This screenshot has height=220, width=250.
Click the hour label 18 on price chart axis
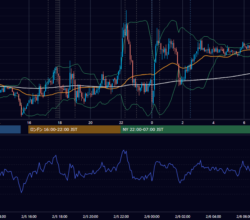tap(60, 123)
